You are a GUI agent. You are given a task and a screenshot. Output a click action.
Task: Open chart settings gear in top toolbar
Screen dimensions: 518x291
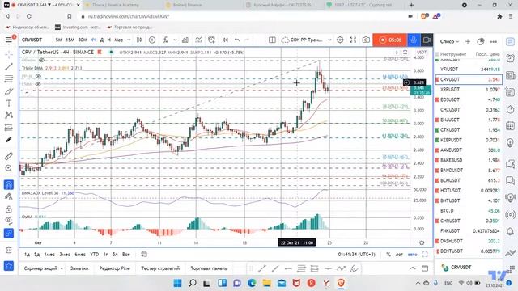[x=340, y=40]
